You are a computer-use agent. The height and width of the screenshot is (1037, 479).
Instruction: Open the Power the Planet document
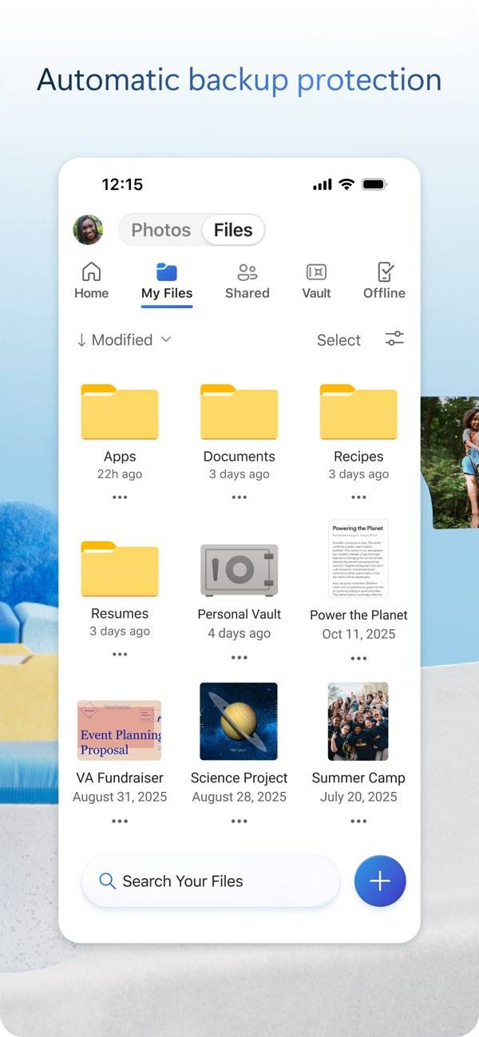(358, 559)
